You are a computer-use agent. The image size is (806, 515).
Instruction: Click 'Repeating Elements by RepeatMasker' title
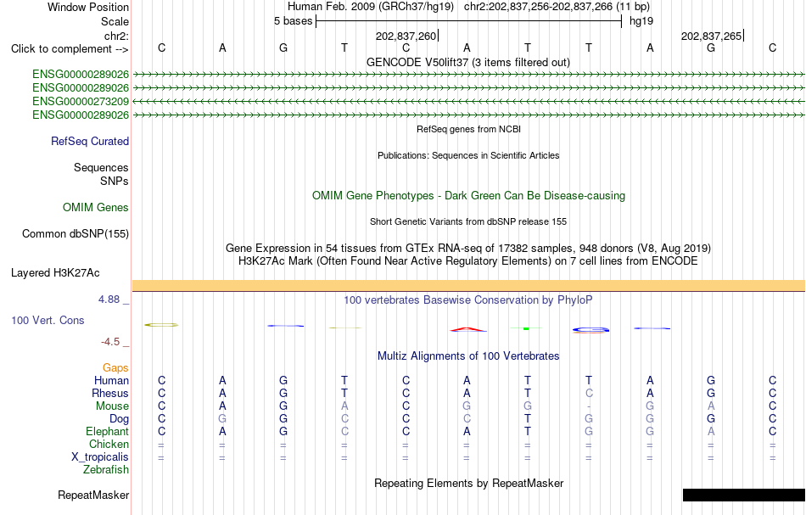click(x=468, y=484)
